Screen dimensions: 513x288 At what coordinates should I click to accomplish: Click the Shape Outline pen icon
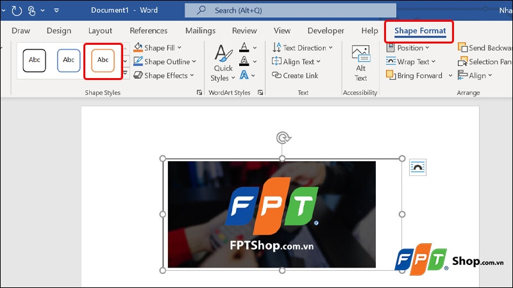coord(138,61)
